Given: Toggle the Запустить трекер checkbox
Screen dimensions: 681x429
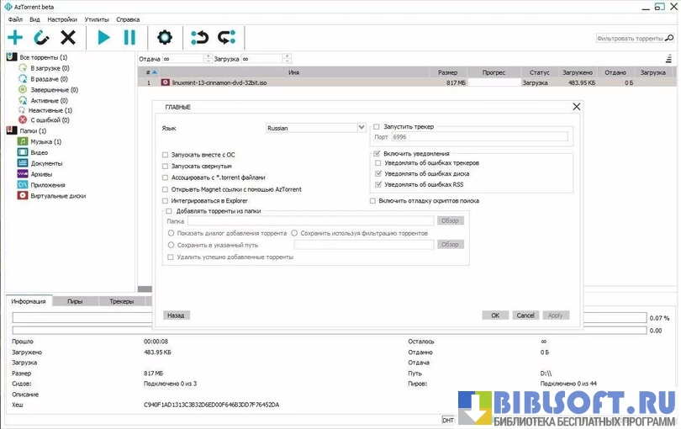Looking at the screenshot, I should click(x=377, y=126).
